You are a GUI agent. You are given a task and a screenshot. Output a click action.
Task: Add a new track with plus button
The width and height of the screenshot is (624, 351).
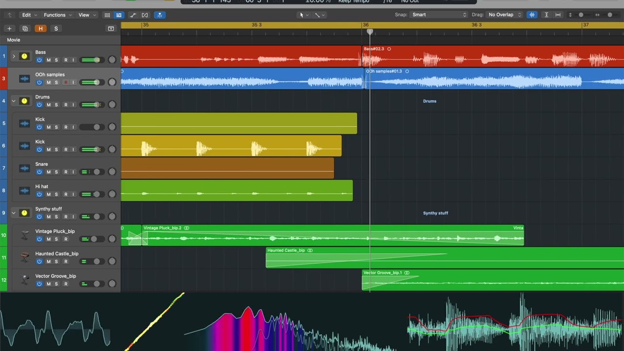(9, 29)
